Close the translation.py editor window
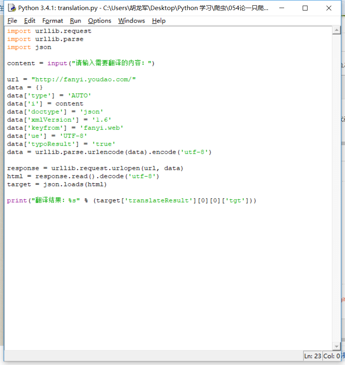Image resolution: width=345 pixels, height=365 pixels. 328,8
